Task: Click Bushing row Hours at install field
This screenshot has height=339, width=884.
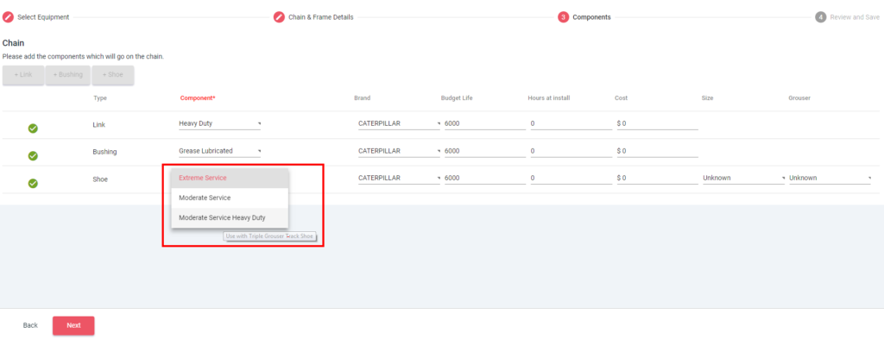Action: point(571,151)
